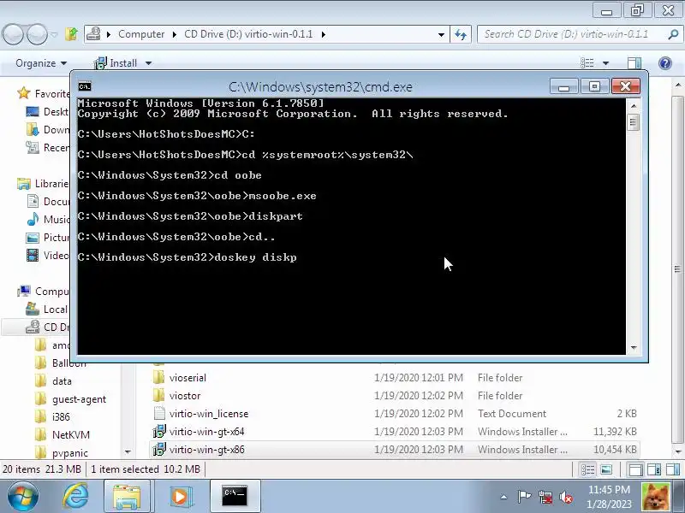Open data folder in navigation tree
Screen dimensions: 685x513
(x=53, y=380)
